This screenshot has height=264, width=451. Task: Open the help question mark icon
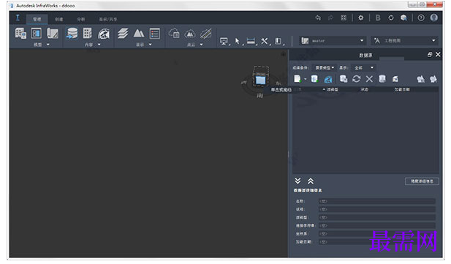point(421,18)
